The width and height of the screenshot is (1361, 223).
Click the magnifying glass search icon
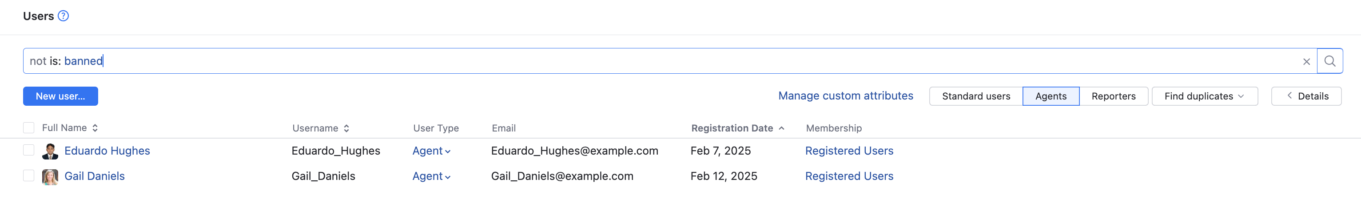pyautogui.click(x=1329, y=61)
